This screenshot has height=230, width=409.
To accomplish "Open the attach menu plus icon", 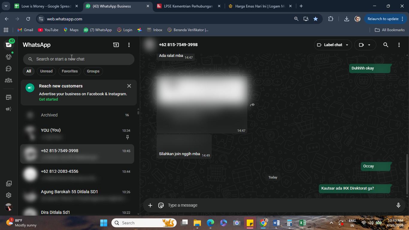I will pyautogui.click(x=150, y=205).
